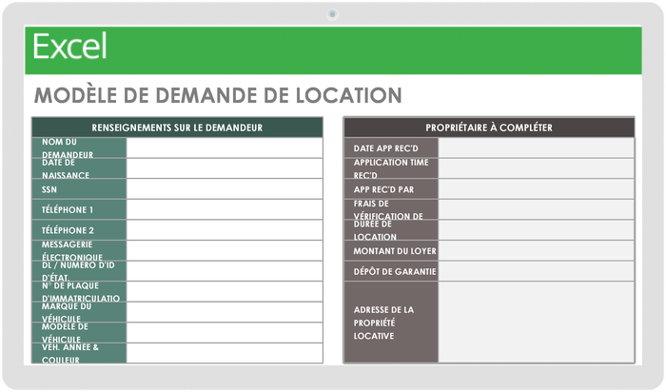Image resolution: width=666 pixels, height=392 pixels.
Task: Select the 'Messagerie électronique' label
Action: [79, 250]
